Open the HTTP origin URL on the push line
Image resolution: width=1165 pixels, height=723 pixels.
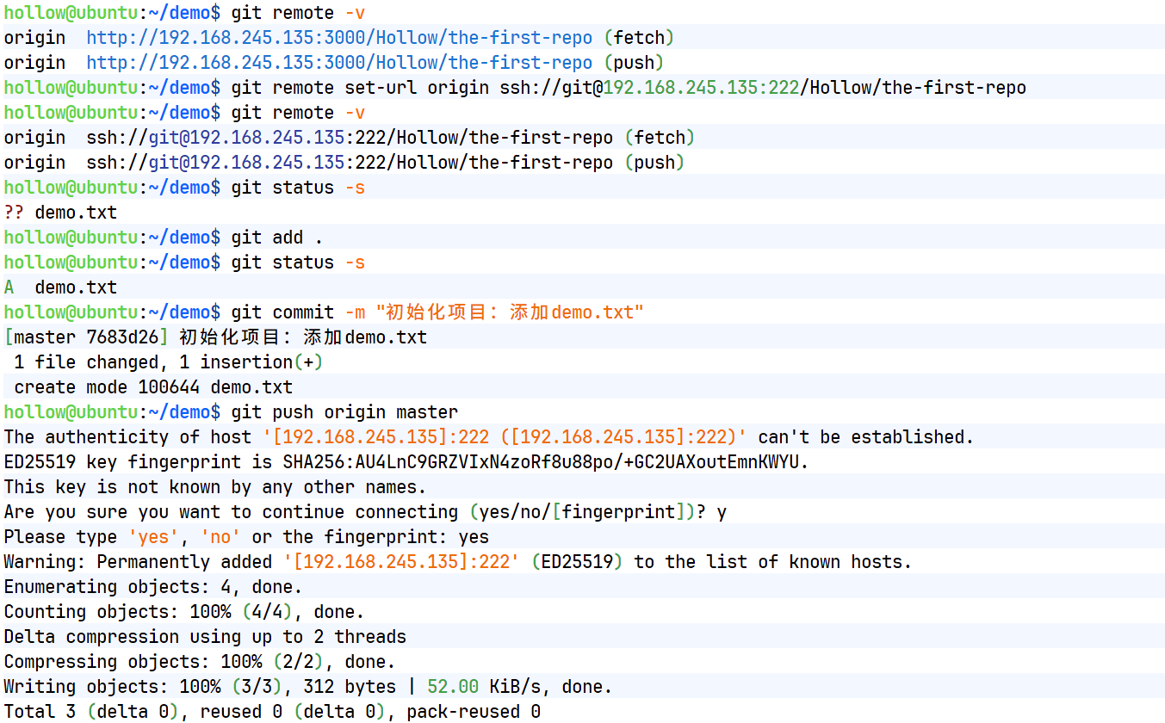click(x=339, y=63)
